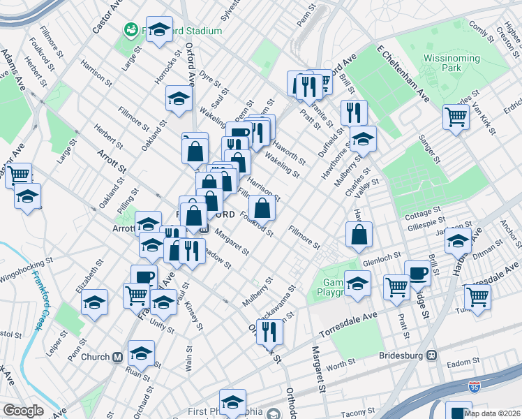Image resolution: width=522 pixels, height=419 pixels.
Task: Open the grocery cart marker on Torresdale Ave east
Action: [x=478, y=297]
